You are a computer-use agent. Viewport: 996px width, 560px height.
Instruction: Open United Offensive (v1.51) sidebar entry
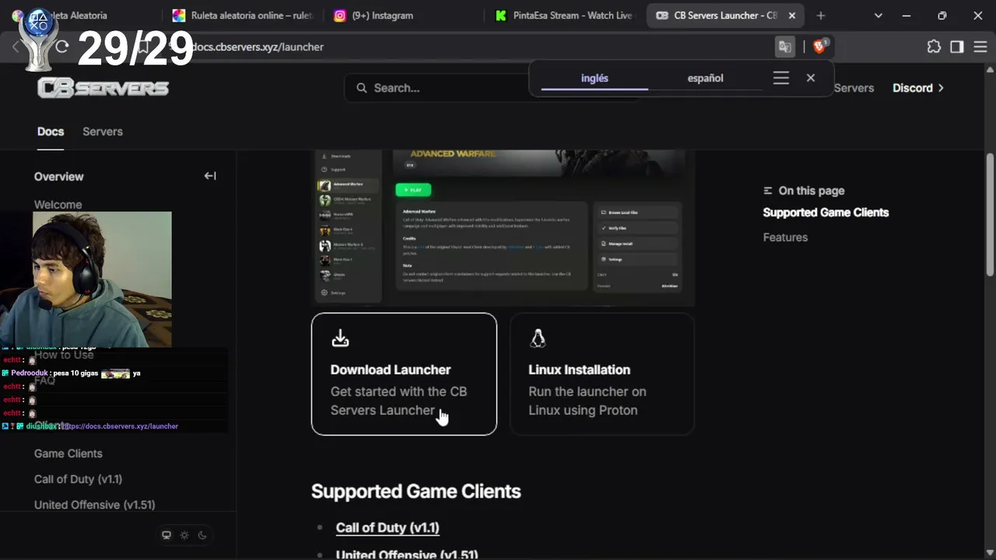pyautogui.click(x=94, y=505)
